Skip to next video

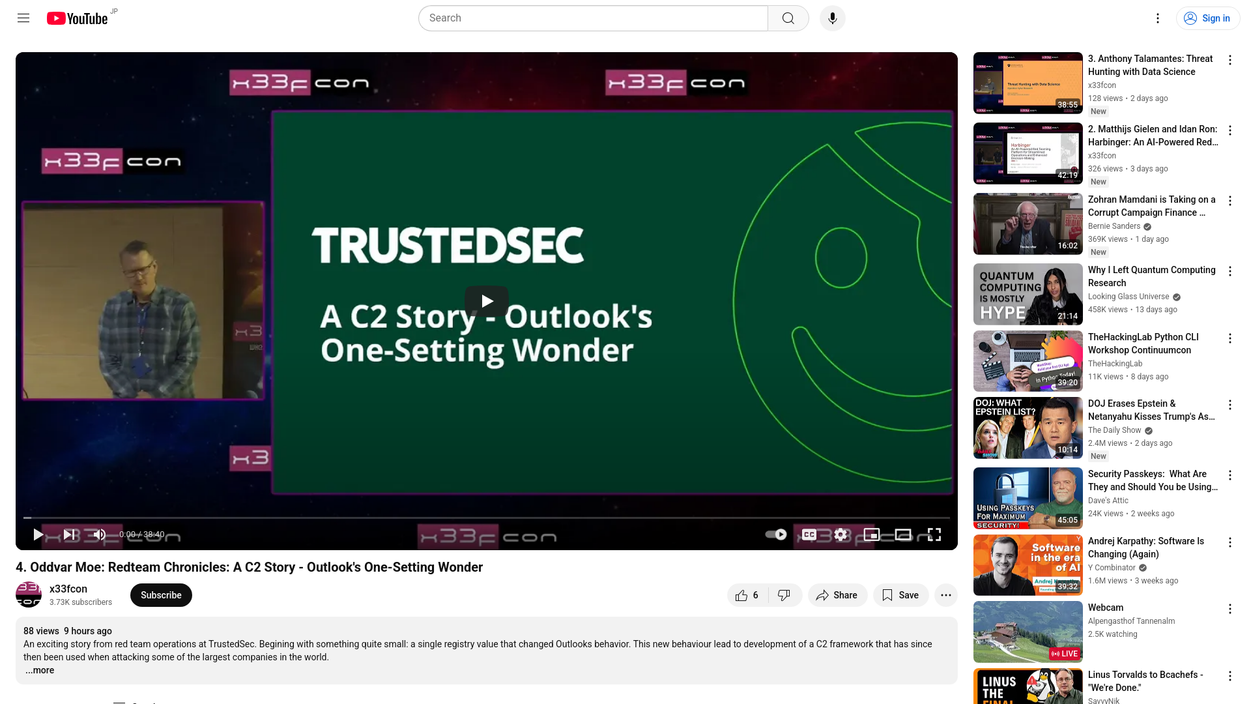[x=69, y=535]
